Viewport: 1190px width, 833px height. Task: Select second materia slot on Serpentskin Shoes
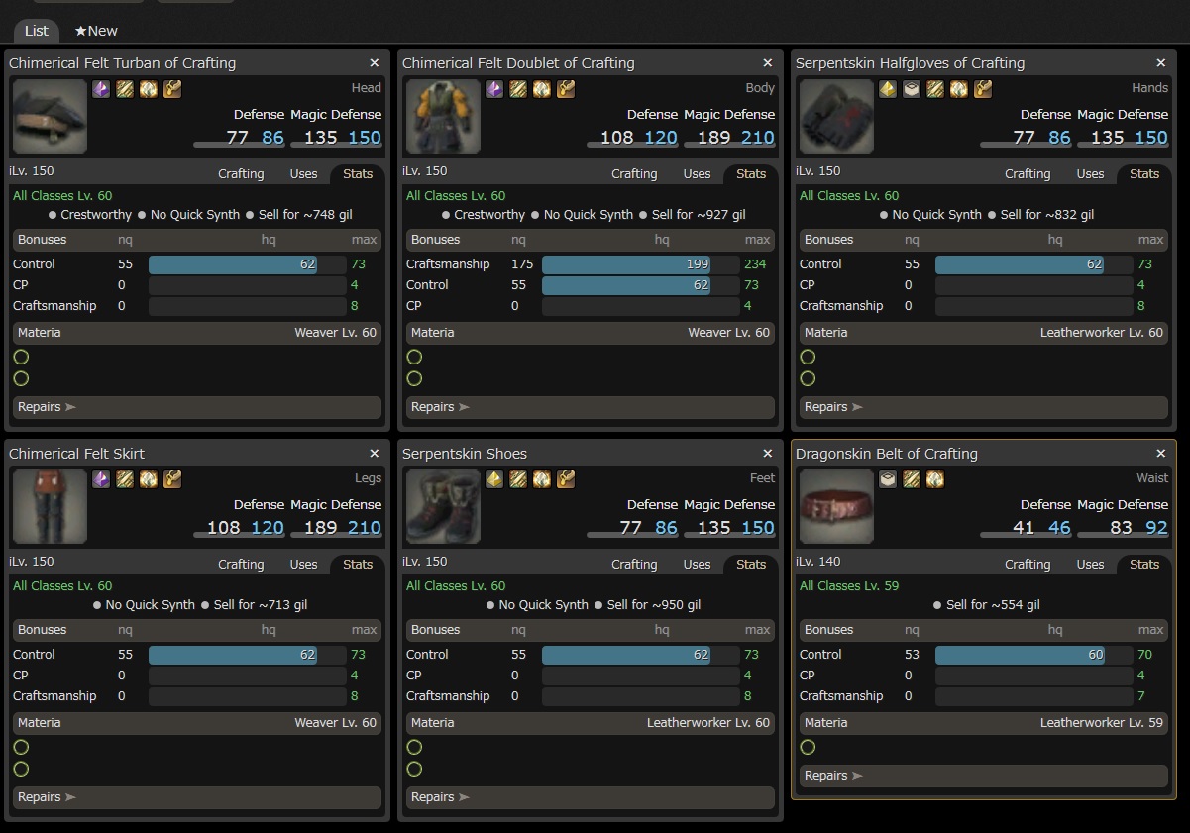[414, 769]
